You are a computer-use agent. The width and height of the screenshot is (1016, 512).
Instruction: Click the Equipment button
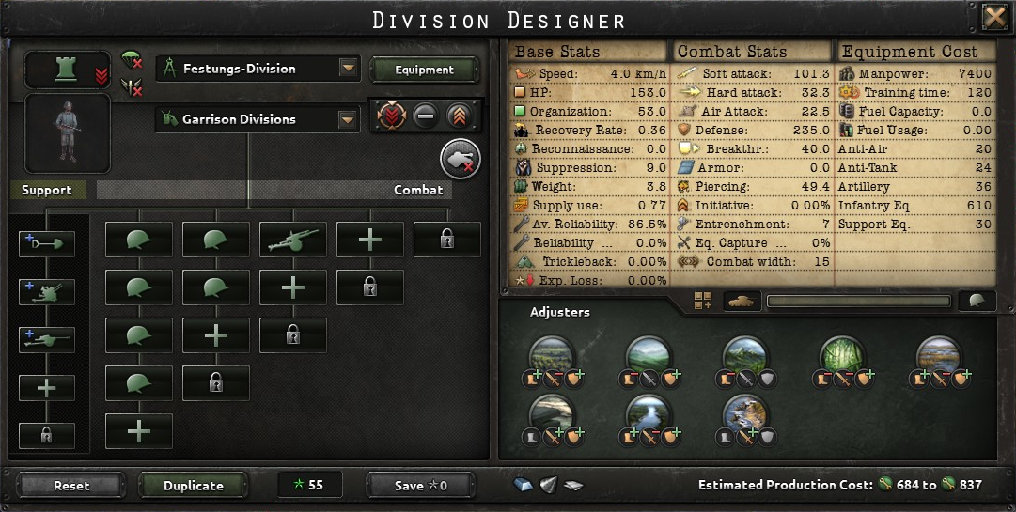click(x=425, y=70)
